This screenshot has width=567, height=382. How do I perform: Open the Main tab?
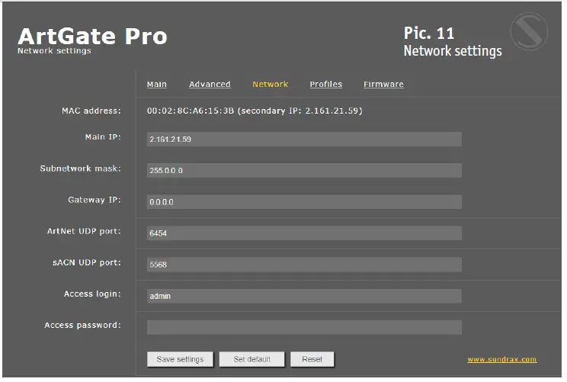(x=156, y=85)
